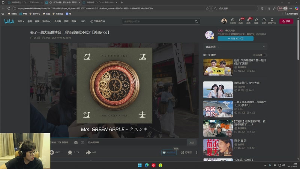300x169 pixels.
Task: Open the Copilot icon in browser toolbar
Action: (x=296, y=8)
